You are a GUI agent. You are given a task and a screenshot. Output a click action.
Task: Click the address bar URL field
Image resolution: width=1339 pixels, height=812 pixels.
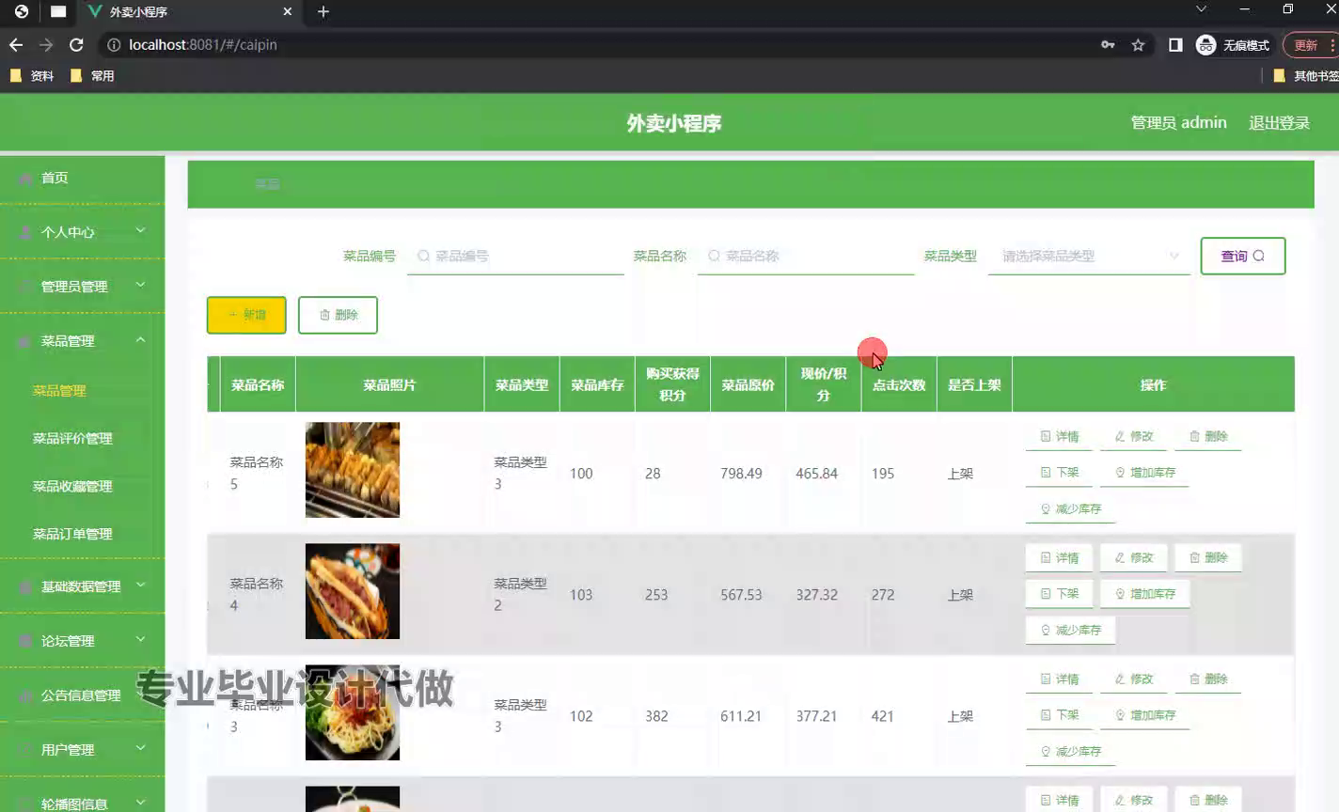602,45
